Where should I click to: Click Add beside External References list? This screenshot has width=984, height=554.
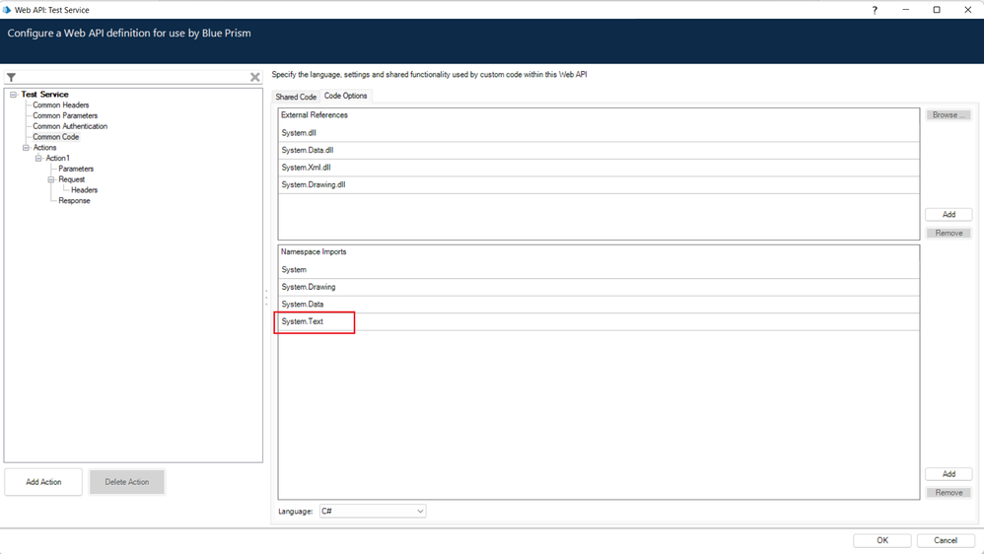pyautogui.click(x=949, y=214)
